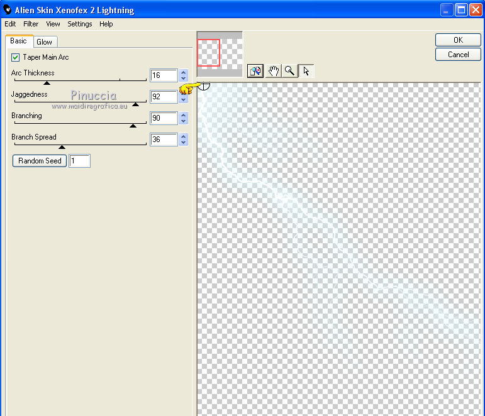485x416 pixels.
Task: Open the Edit menu
Action: (10, 24)
